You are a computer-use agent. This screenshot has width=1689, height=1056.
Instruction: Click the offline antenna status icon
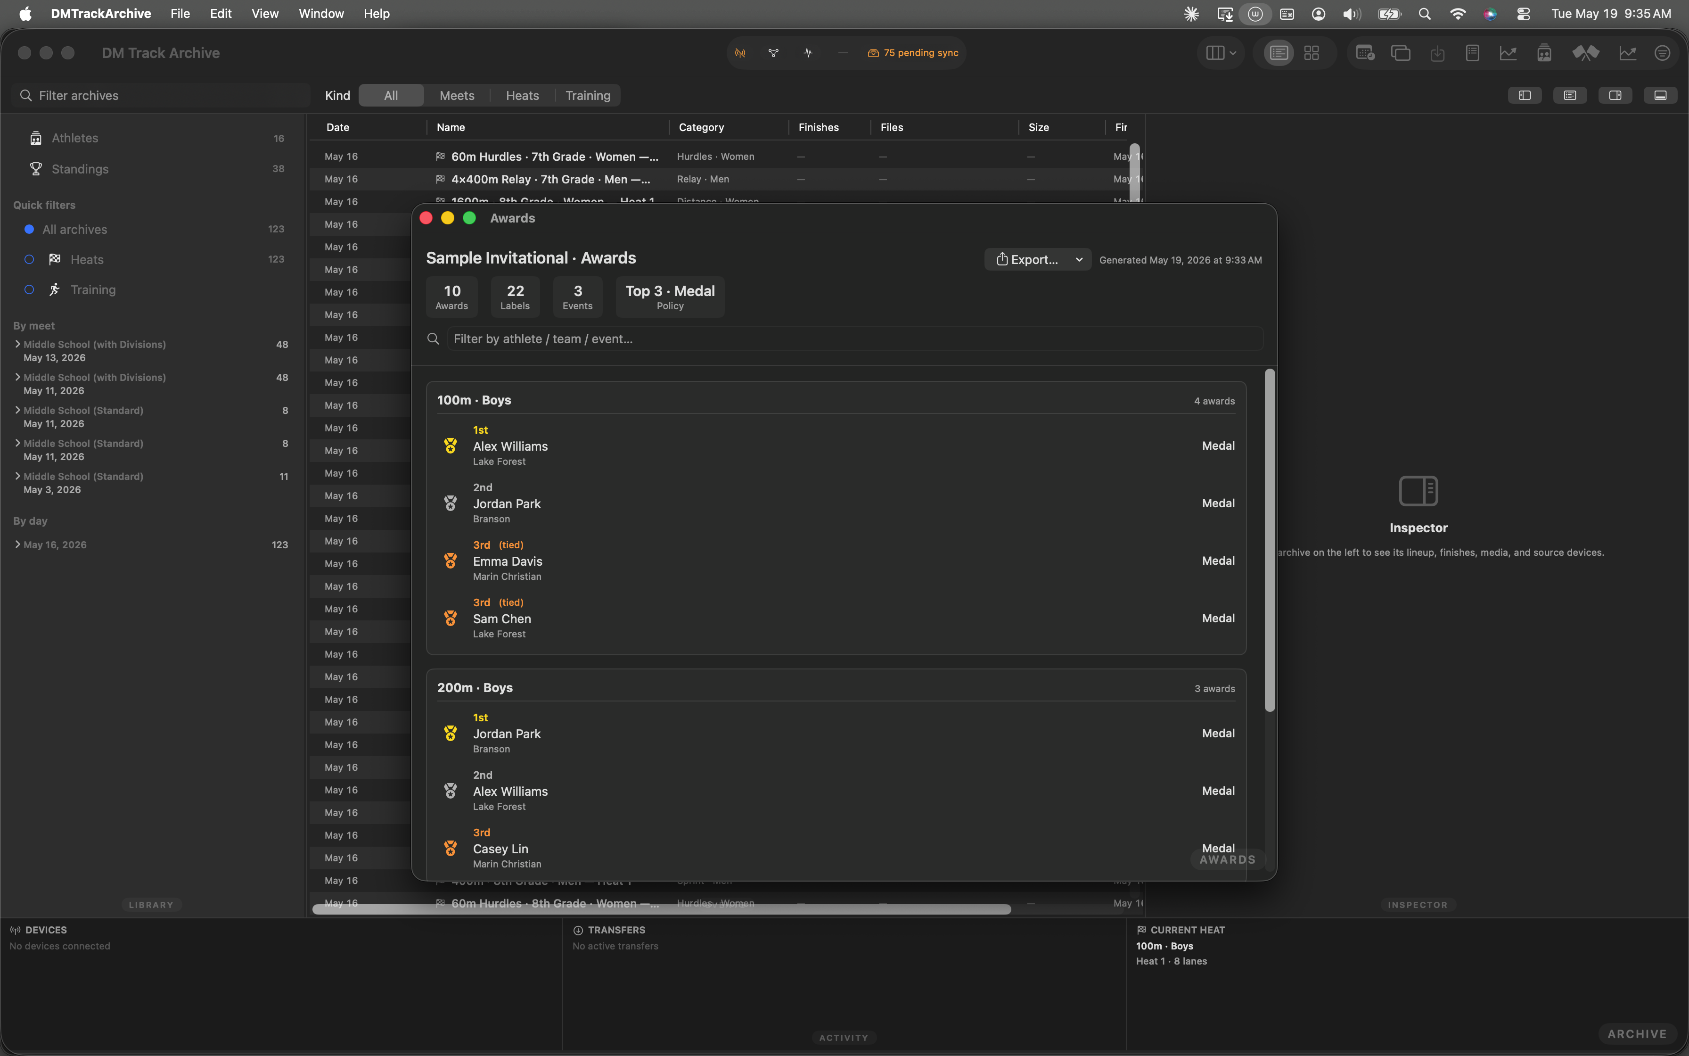click(740, 53)
